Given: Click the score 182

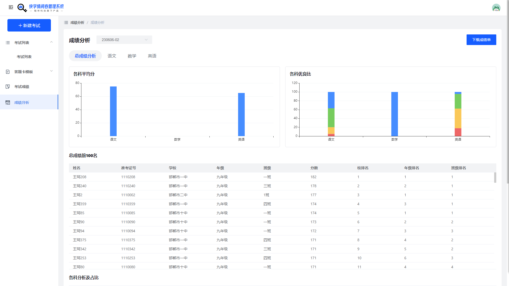Looking at the screenshot, I should point(313,177).
